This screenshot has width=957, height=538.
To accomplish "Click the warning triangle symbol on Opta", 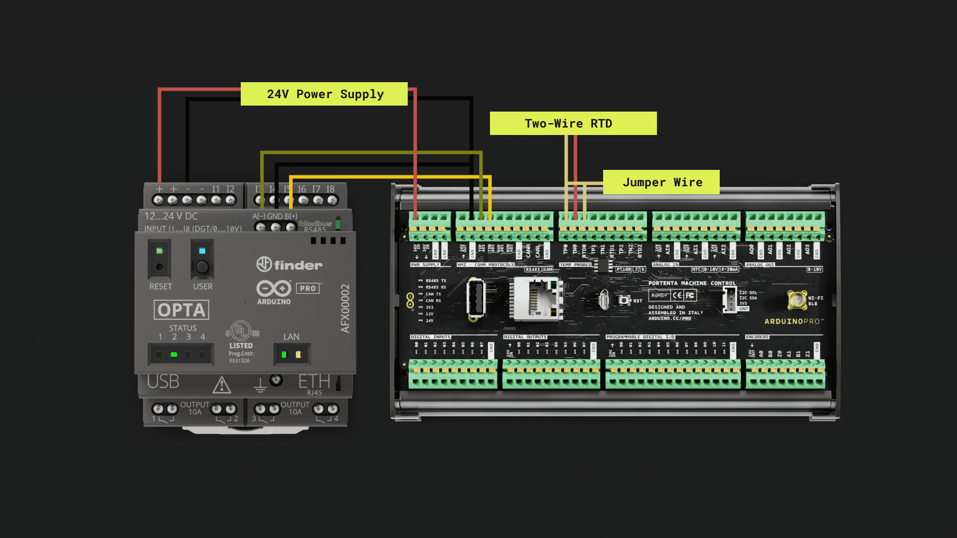I will (222, 385).
